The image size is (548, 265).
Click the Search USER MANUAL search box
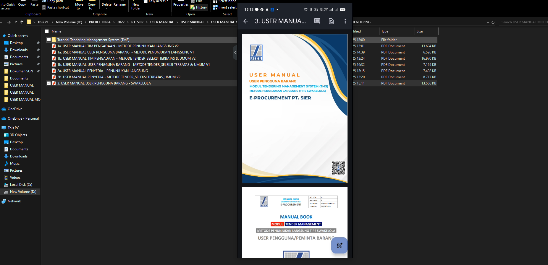point(523,22)
